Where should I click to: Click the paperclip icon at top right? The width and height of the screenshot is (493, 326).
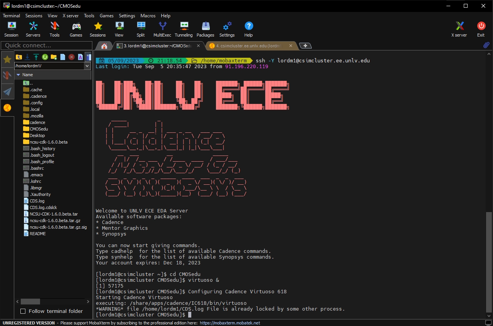(486, 45)
